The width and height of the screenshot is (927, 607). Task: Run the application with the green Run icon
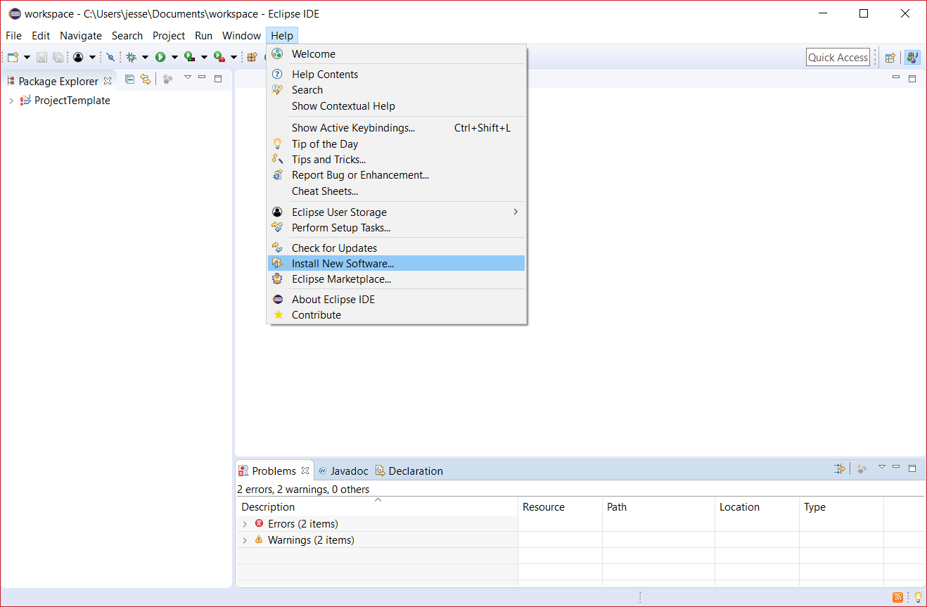[158, 57]
